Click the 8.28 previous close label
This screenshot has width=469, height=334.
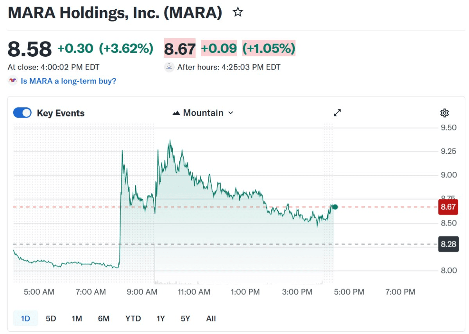(x=448, y=244)
